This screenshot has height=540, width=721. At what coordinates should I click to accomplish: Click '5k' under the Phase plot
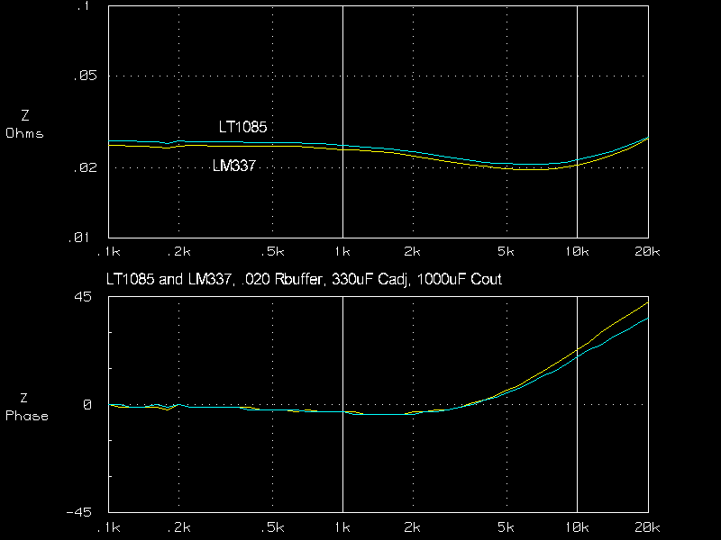507,527
